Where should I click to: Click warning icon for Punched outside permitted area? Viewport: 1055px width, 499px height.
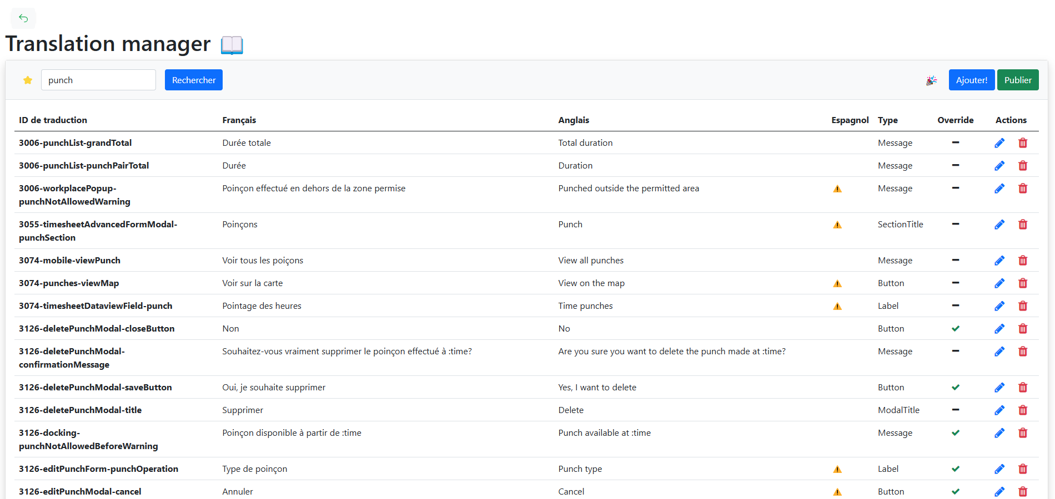(x=837, y=189)
